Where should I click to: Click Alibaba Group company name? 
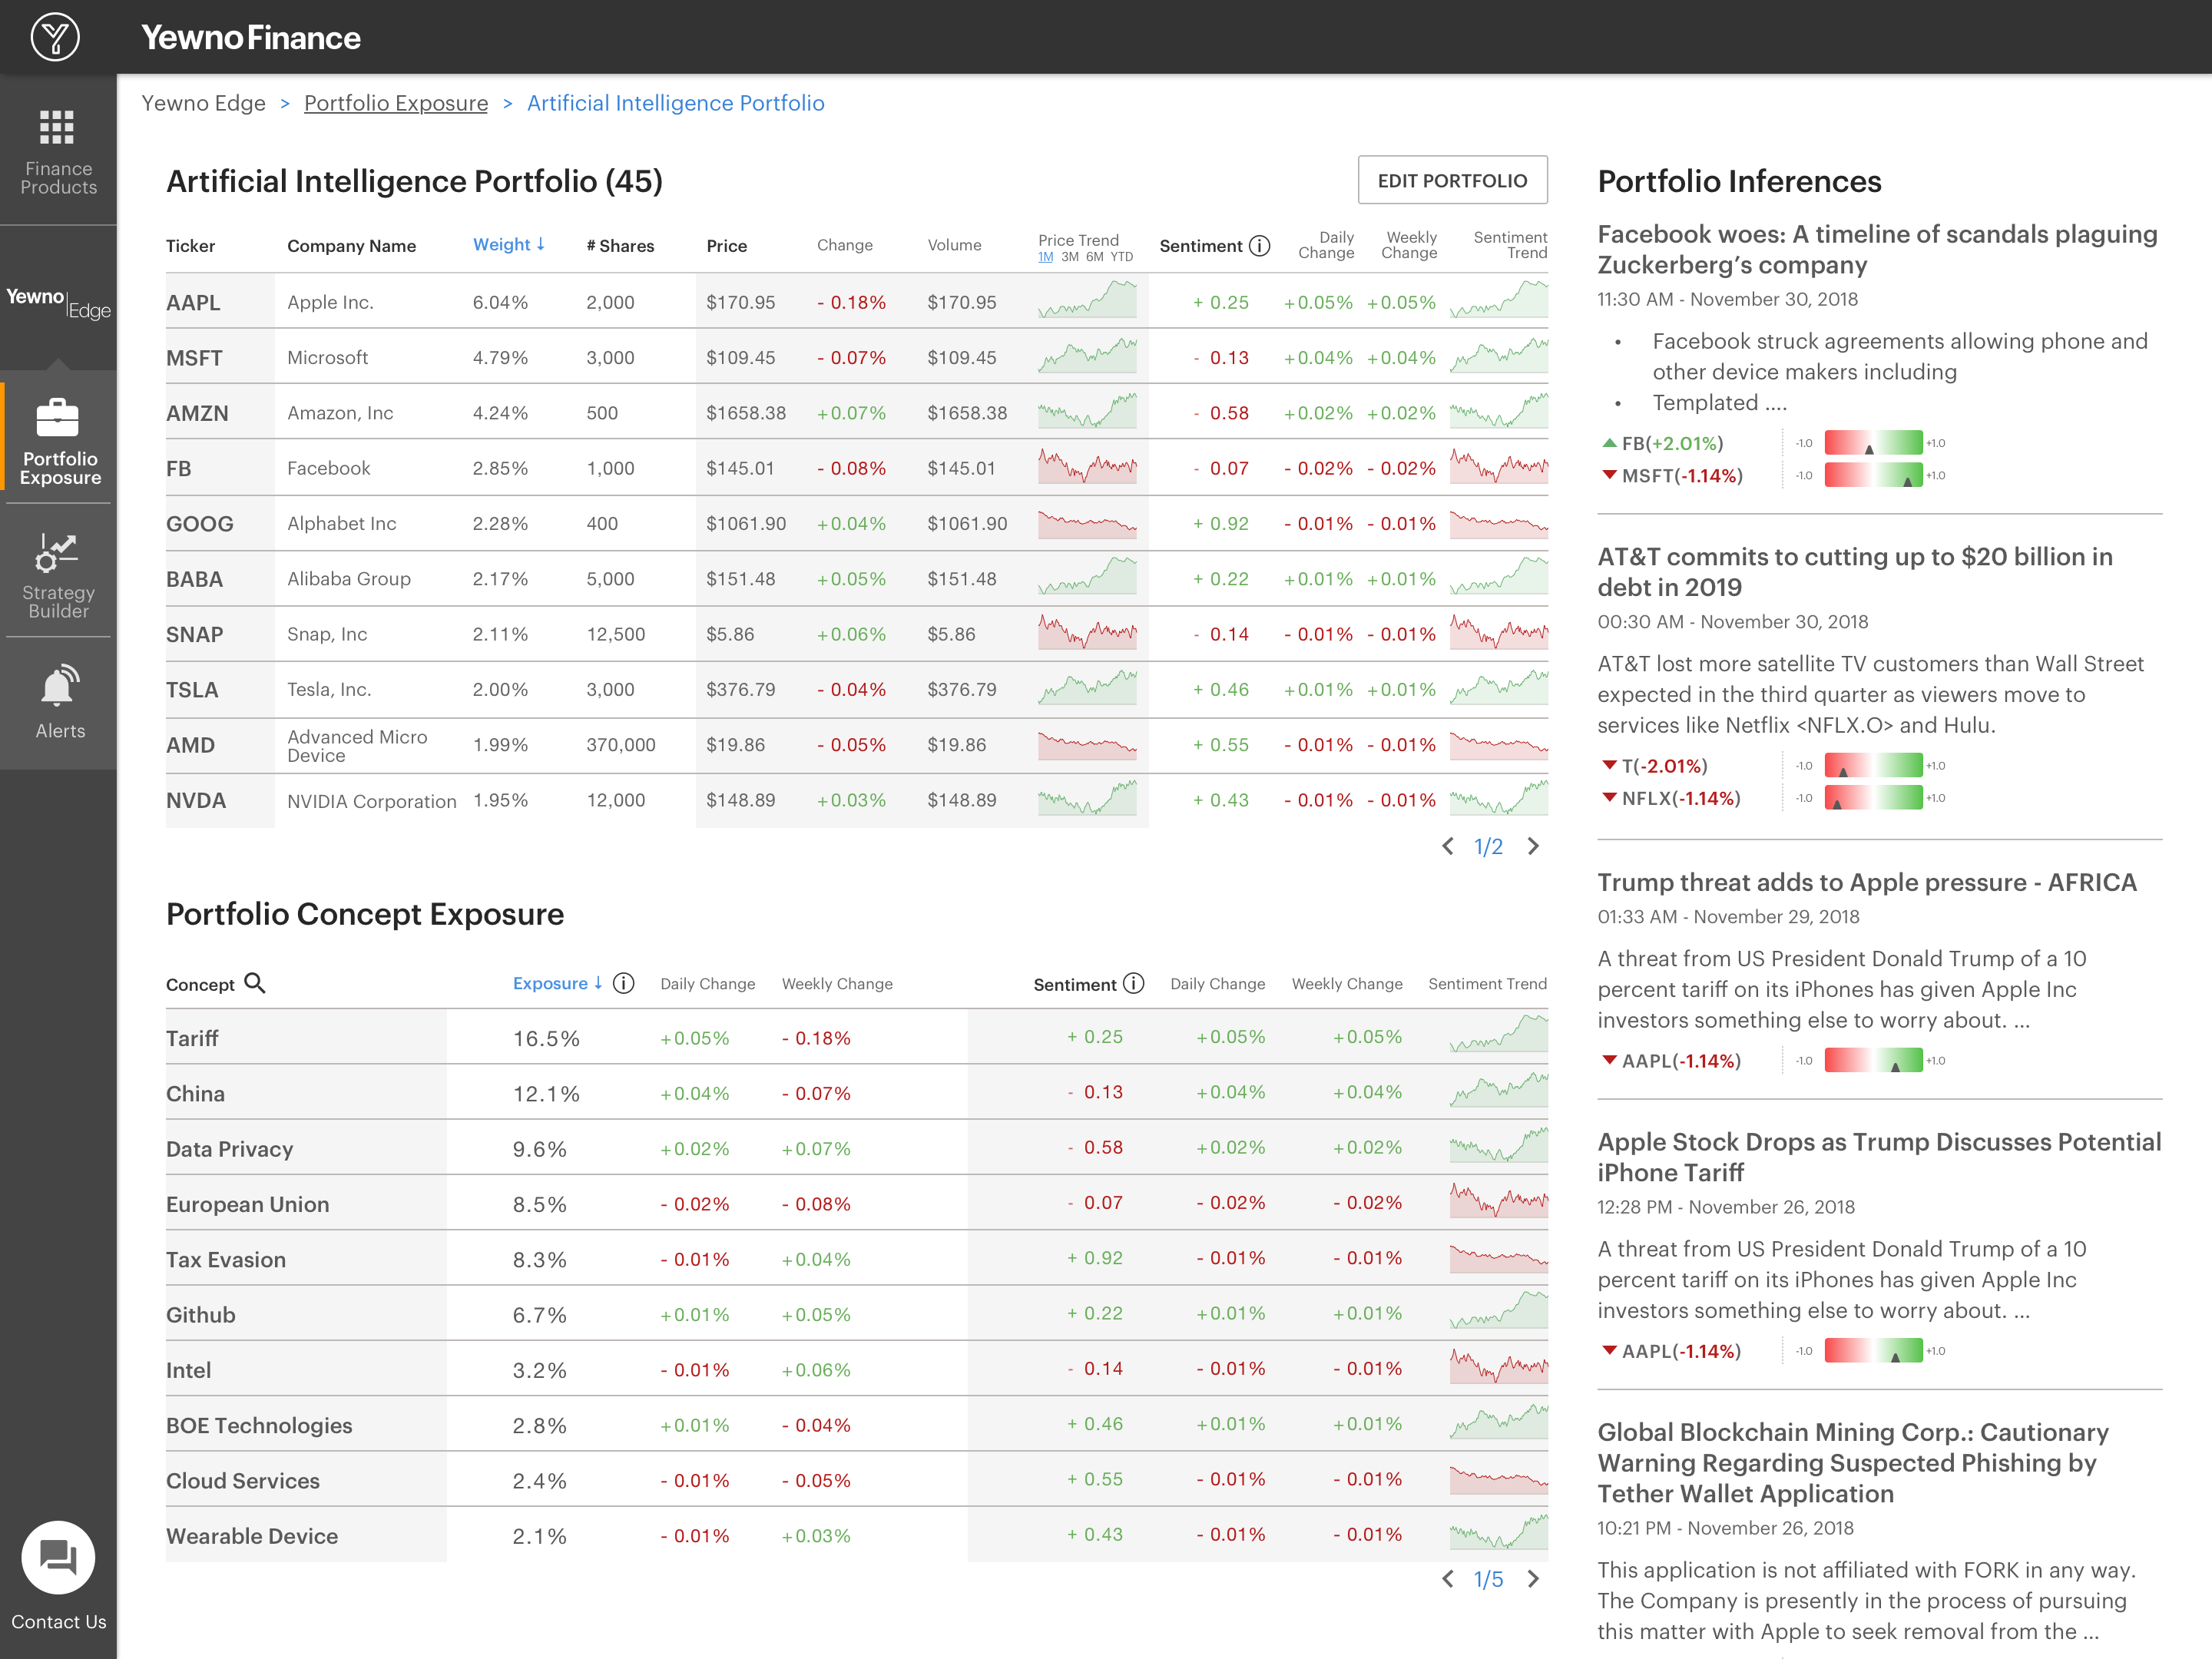(349, 579)
